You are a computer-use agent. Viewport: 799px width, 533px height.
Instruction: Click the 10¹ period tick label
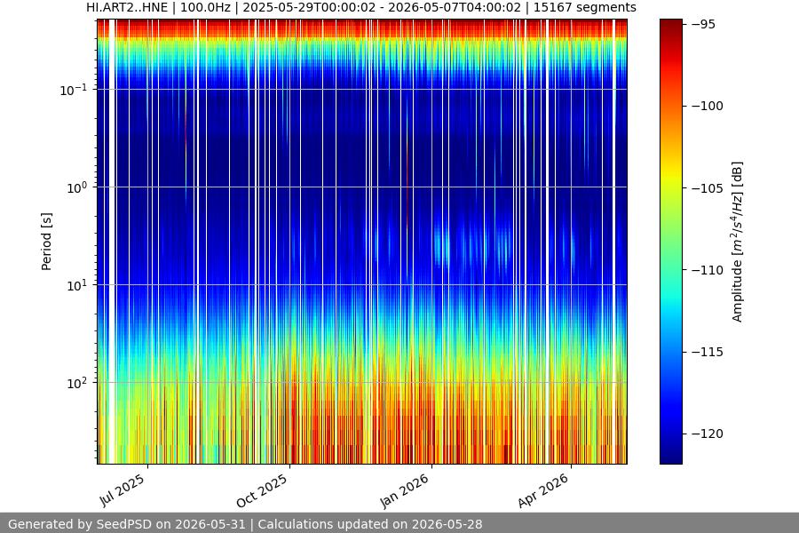tap(76, 285)
